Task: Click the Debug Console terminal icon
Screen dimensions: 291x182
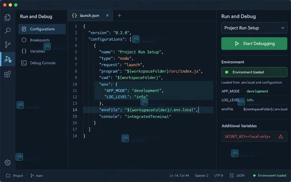Action: tap(24, 63)
